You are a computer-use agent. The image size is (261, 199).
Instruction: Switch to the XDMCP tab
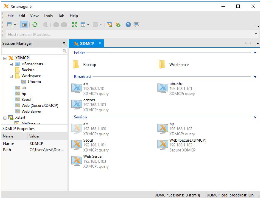point(87,44)
